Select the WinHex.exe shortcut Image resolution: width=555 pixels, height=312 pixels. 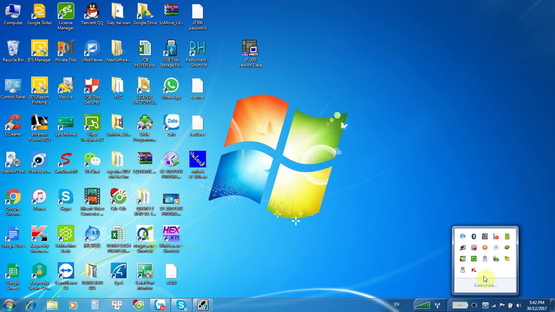coord(171,240)
